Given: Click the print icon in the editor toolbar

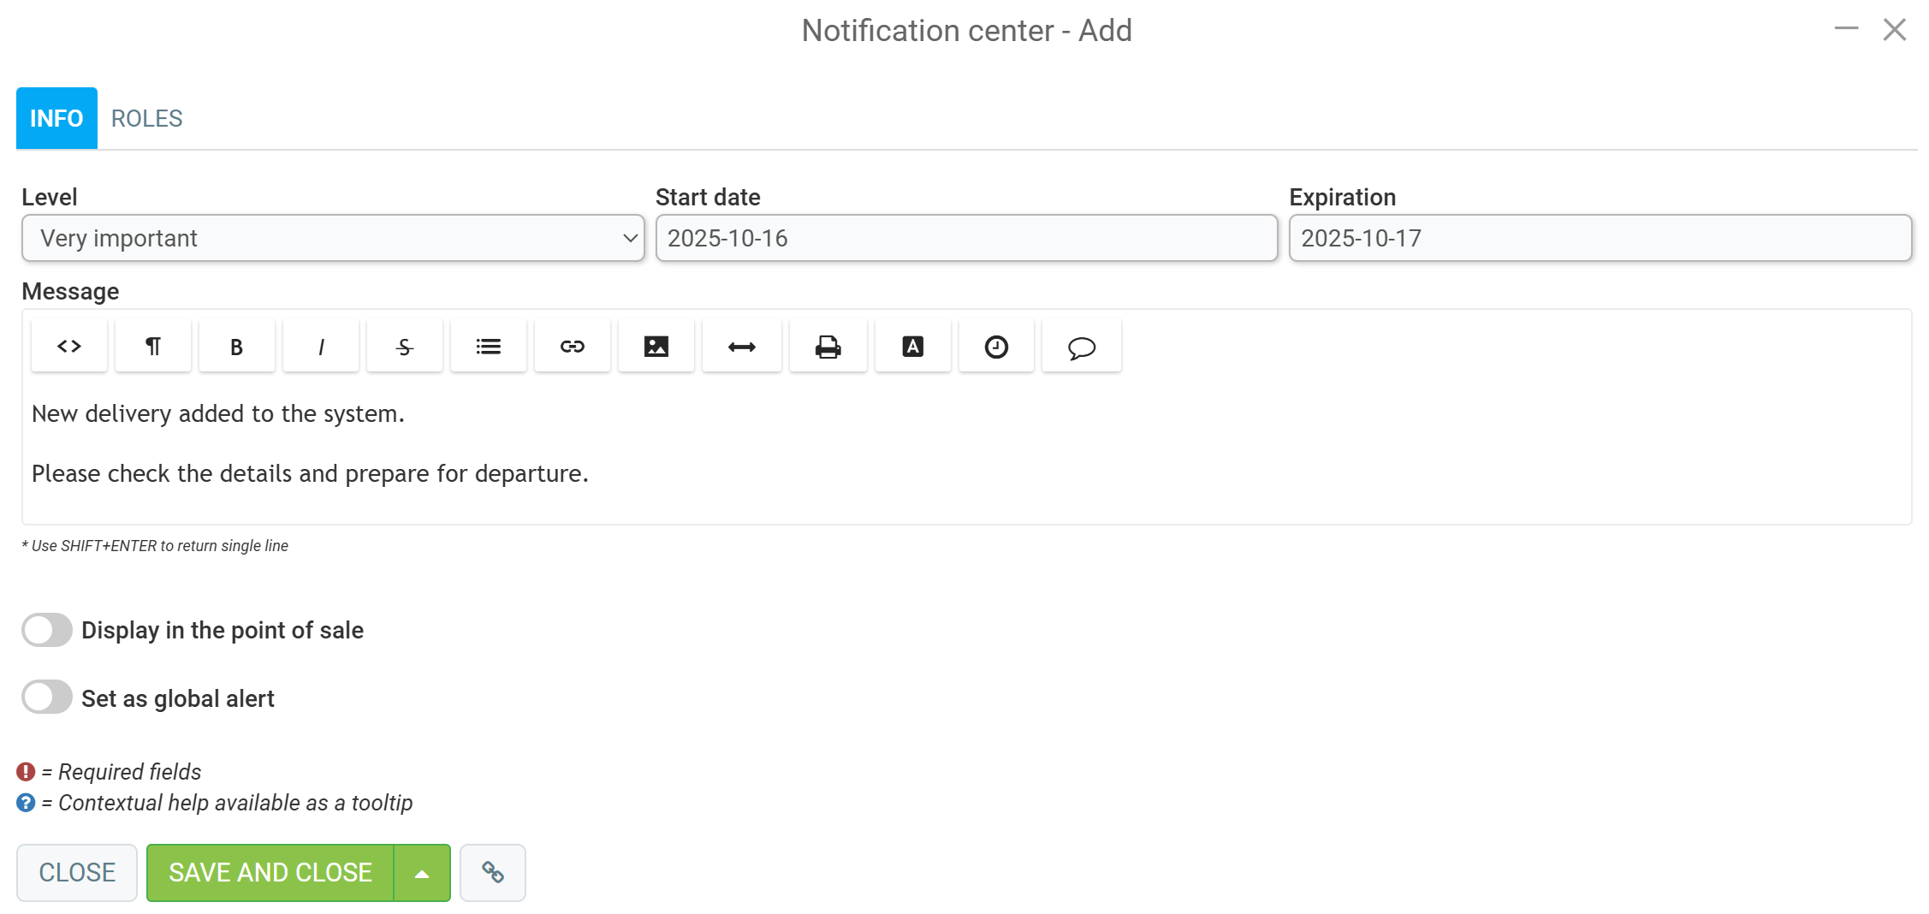Looking at the screenshot, I should 828,346.
